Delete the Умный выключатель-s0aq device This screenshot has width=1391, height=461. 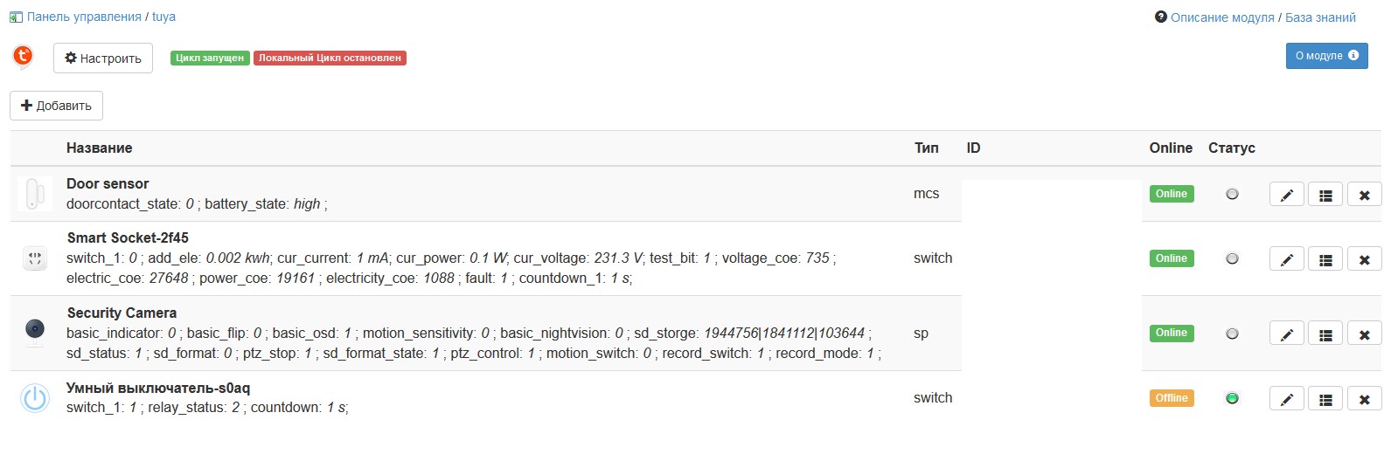1364,399
